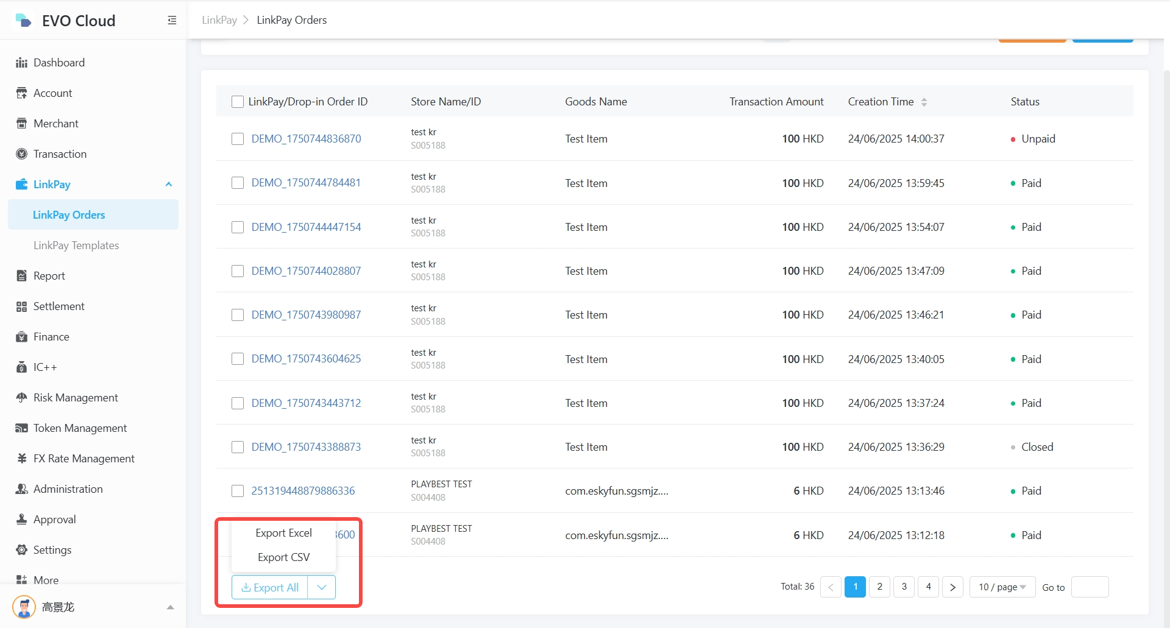Select the checkbox for order 251319448879886336

pos(238,491)
